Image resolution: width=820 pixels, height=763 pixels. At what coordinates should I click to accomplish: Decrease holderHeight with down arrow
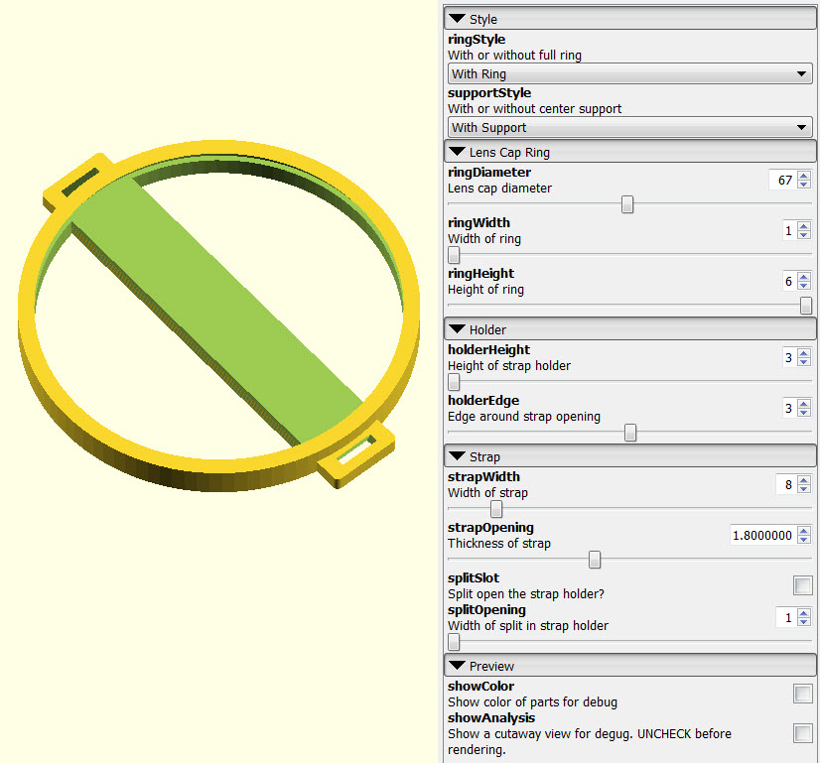(x=804, y=361)
